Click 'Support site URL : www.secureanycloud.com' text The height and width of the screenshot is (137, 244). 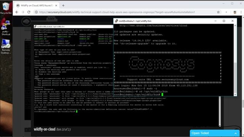[158, 80]
